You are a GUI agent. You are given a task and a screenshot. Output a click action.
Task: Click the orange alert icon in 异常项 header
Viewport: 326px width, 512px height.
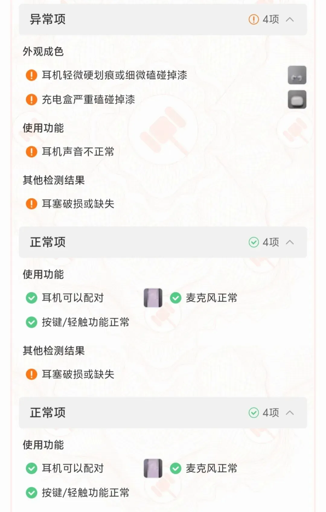tap(254, 20)
